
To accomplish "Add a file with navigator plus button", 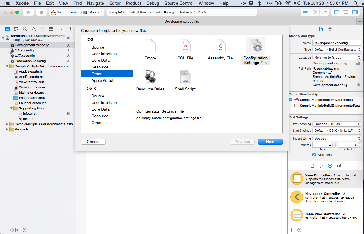I will (4, 230).
